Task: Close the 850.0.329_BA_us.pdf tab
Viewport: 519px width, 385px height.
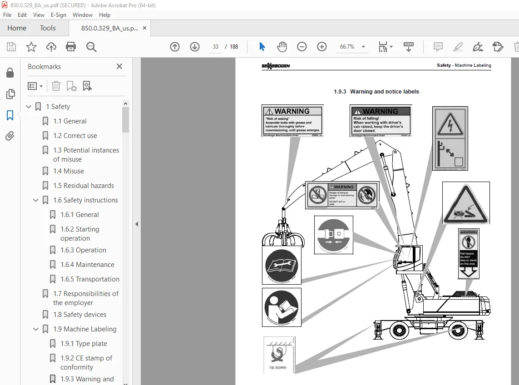Action: coord(145,28)
